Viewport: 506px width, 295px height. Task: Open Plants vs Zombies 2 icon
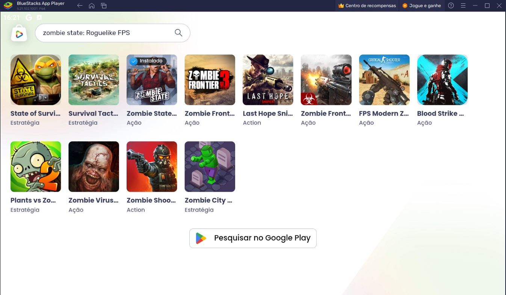[x=36, y=166]
